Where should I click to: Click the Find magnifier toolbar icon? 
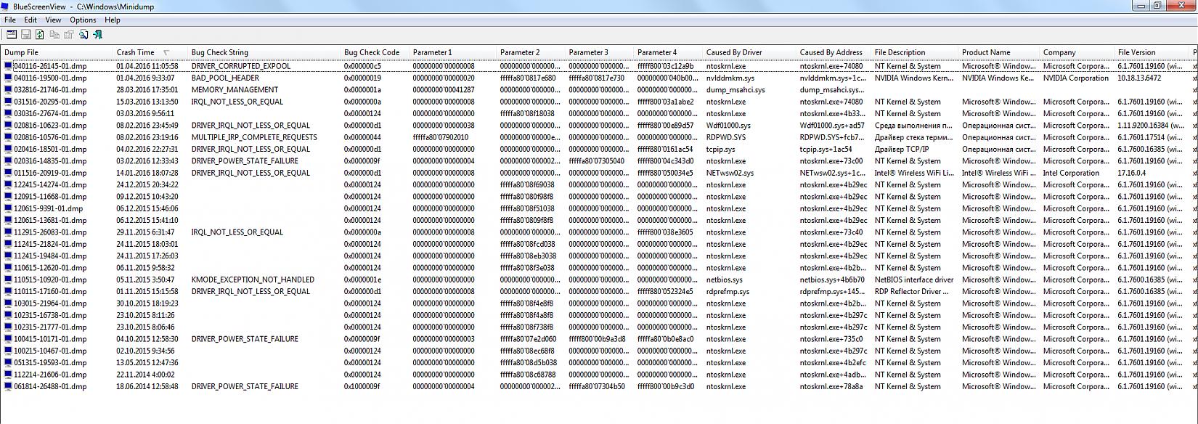(83, 34)
